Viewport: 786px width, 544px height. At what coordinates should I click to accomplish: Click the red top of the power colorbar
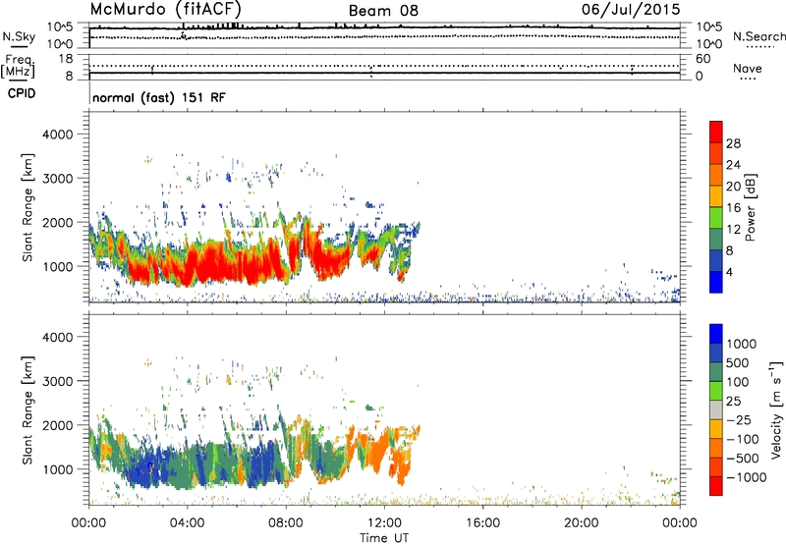(716, 132)
